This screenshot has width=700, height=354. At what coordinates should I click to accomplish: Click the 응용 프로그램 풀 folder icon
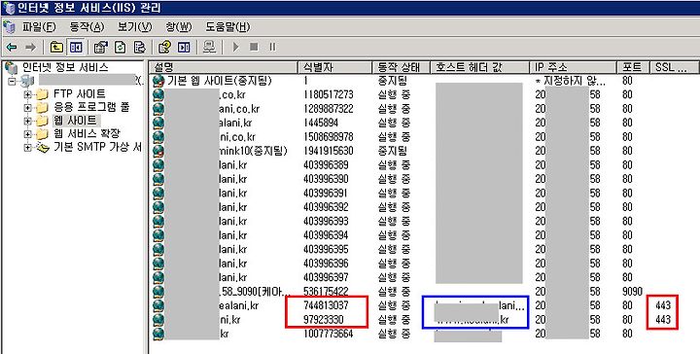click(42, 108)
